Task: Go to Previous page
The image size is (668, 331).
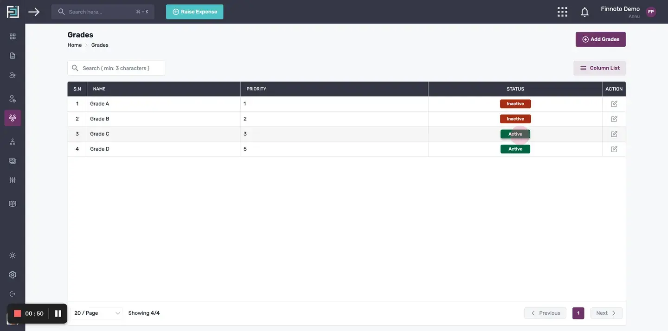Action: (545, 313)
